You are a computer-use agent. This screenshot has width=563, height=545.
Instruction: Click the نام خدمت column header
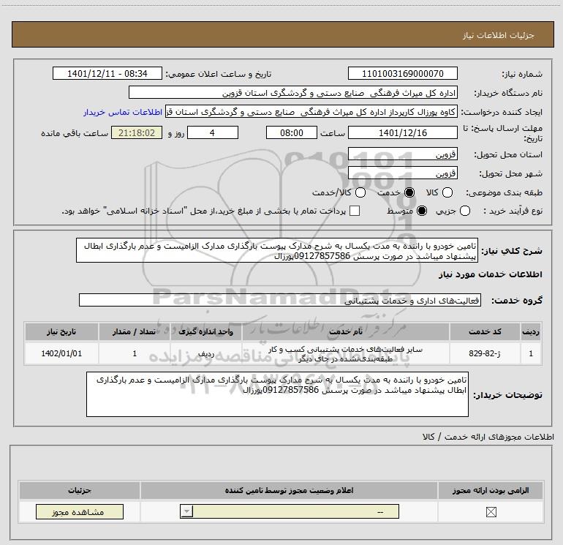point(345,331)
